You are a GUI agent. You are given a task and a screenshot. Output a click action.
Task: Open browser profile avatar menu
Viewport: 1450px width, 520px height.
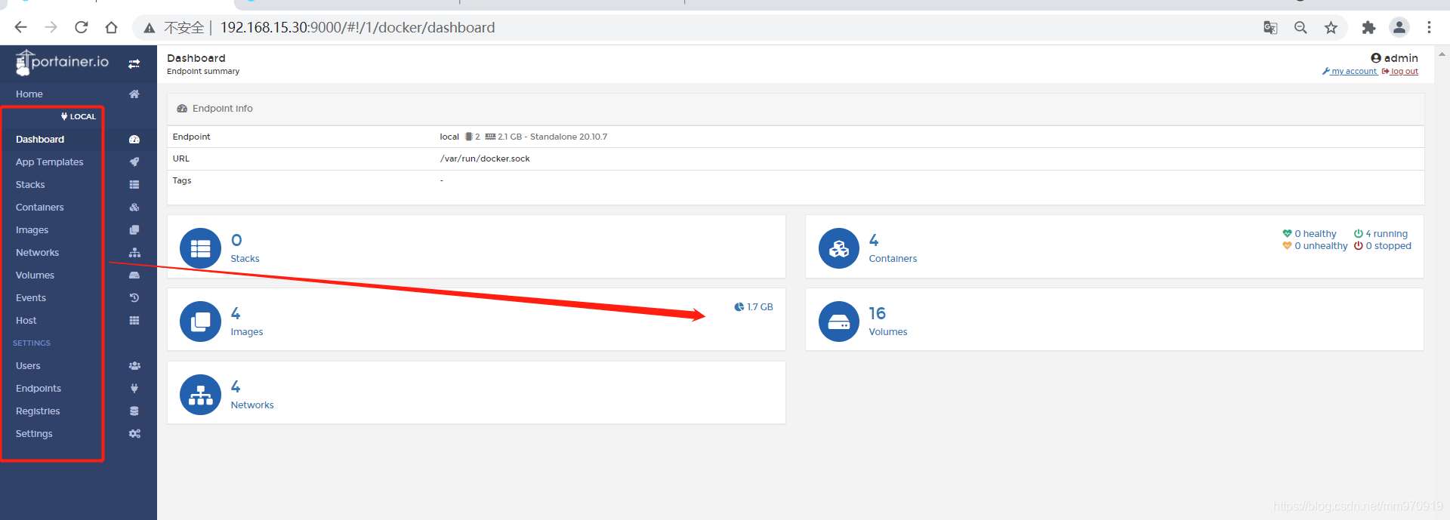(x=1399, y=28)
